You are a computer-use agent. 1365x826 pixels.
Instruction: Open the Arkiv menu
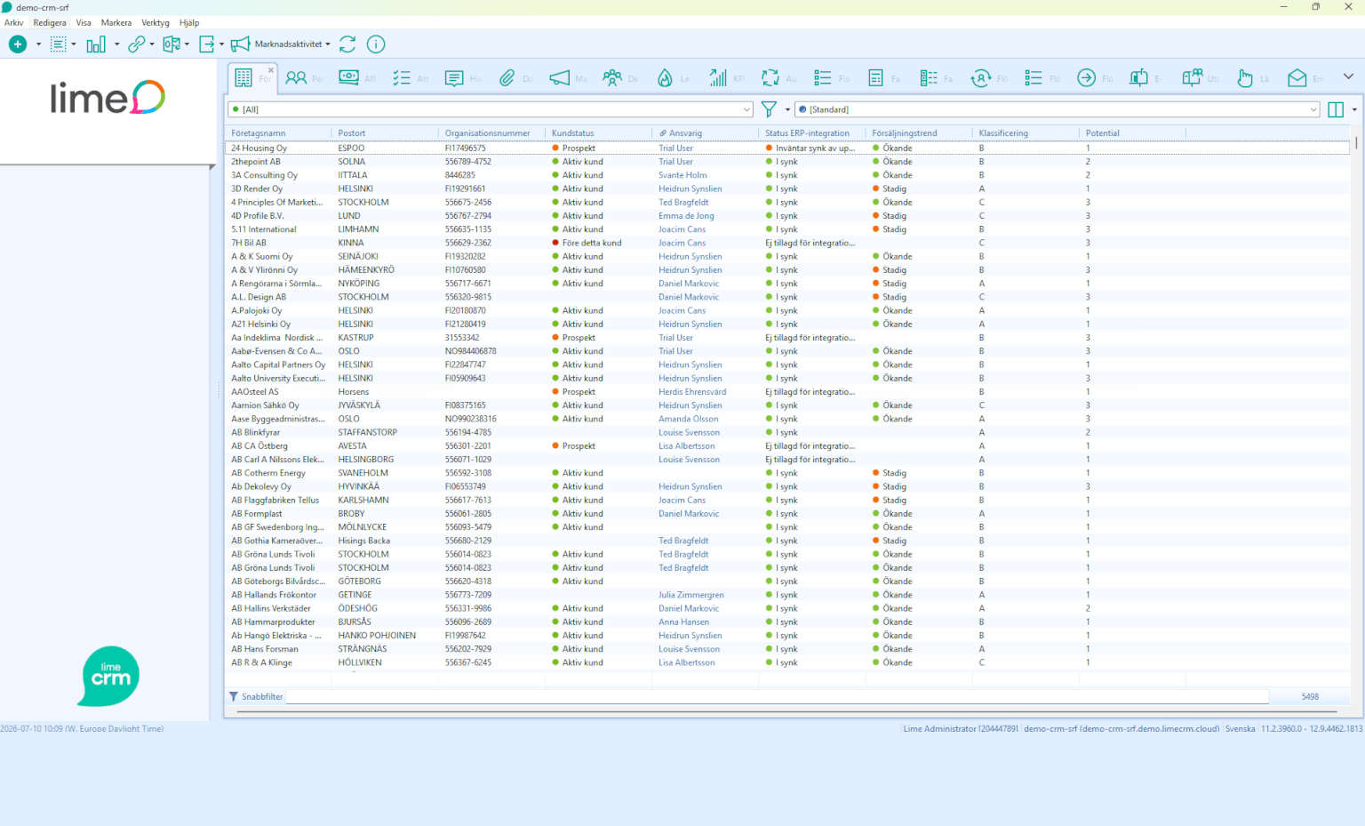coord(14,22)
